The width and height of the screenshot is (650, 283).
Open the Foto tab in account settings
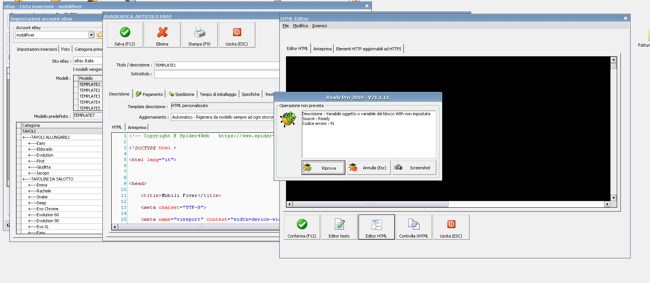pos(65,49)
